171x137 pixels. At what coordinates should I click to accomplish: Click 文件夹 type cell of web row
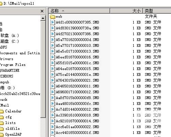pyautogui.click(x=151, y=16)
